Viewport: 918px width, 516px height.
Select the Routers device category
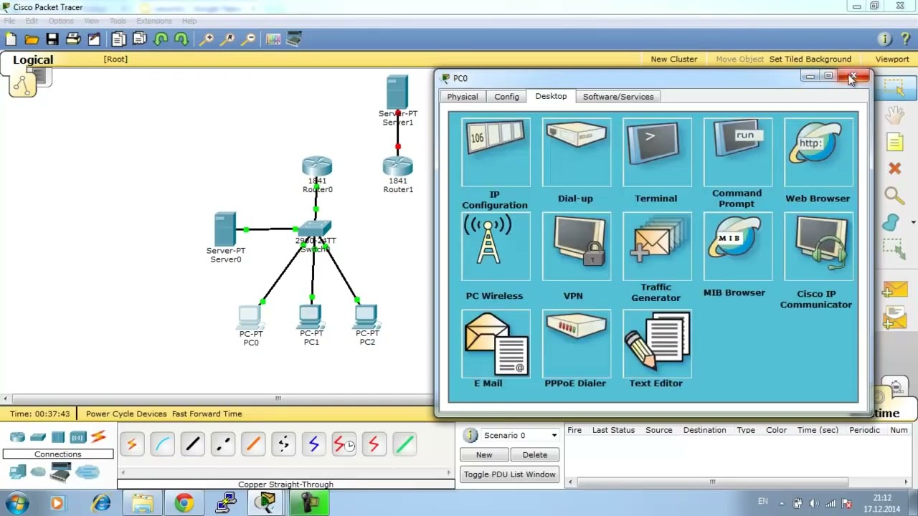point(17,437)
